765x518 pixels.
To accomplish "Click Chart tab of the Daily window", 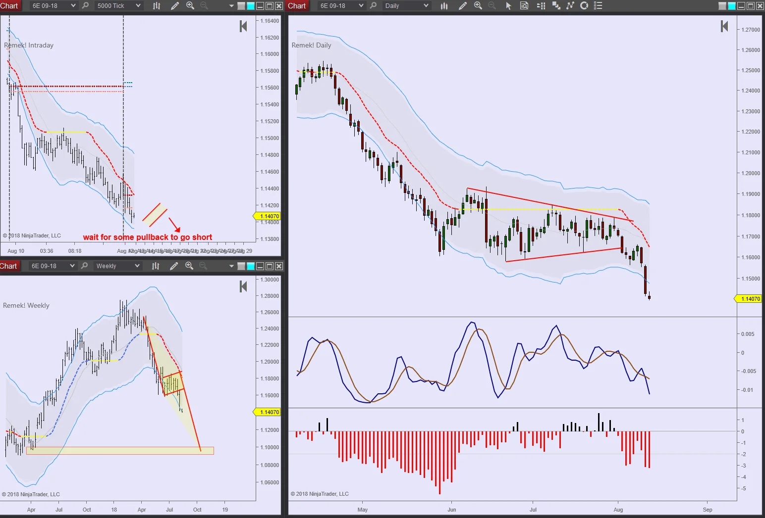I will (297, 6).
